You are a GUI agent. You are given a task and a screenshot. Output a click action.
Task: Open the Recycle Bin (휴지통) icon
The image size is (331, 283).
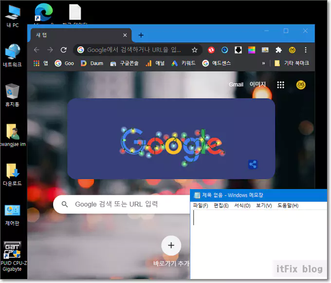12,95
